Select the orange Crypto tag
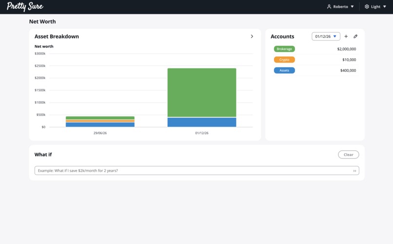The height and width of the screenshot is (244, 393). click(284, 60)
